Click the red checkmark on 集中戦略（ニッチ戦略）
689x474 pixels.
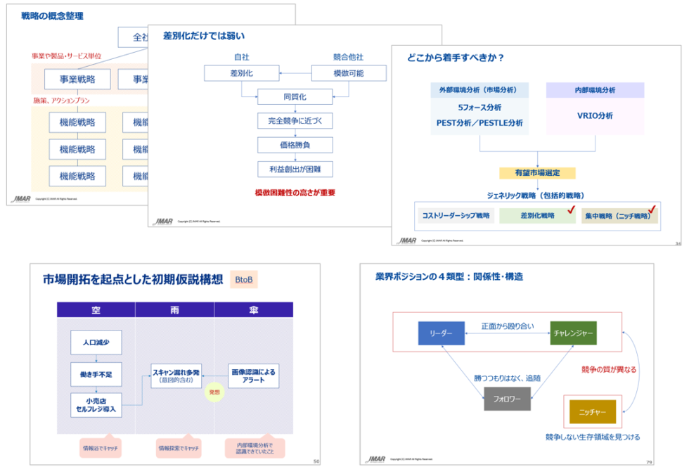(x=651, y=209)
